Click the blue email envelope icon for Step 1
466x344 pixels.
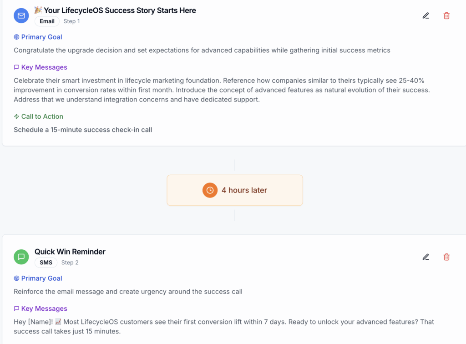(21, 15)
